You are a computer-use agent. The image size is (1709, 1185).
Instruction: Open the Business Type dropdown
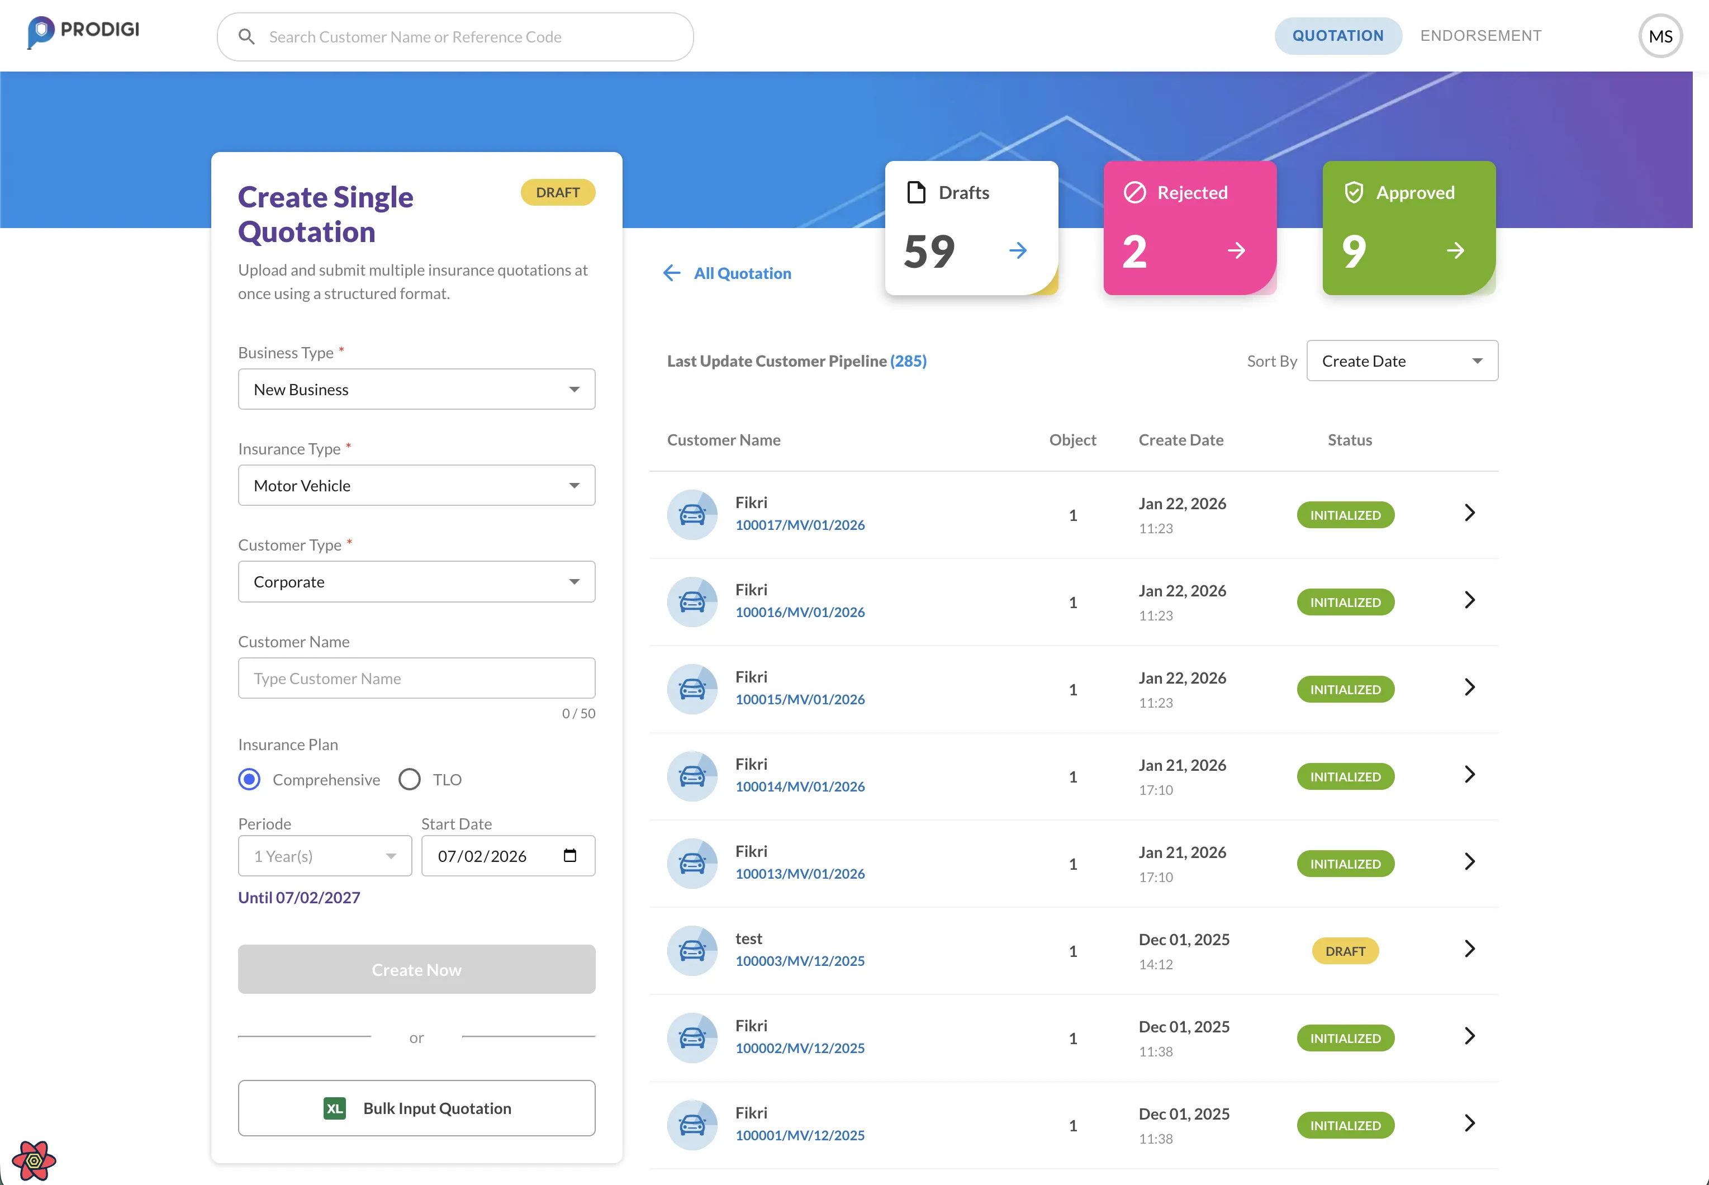pyautogui.click(x=416, y=389)
